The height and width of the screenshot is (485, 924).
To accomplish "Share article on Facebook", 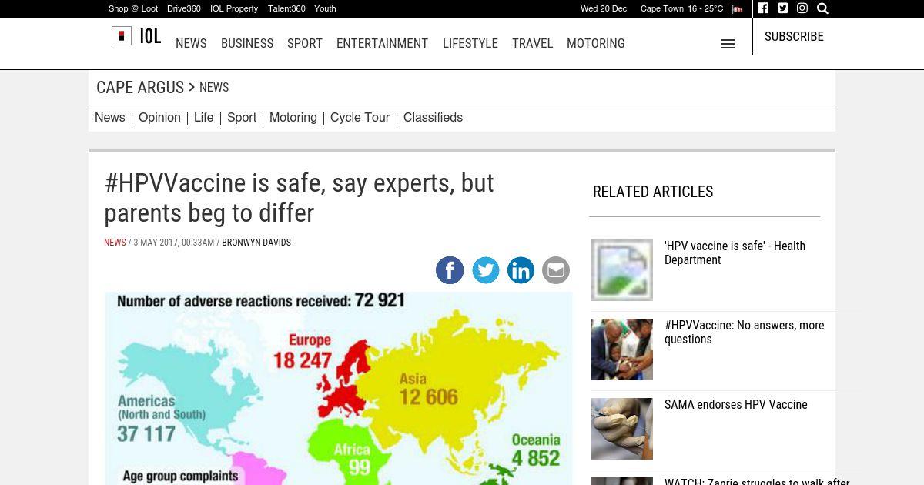I will tap(450, 270).
